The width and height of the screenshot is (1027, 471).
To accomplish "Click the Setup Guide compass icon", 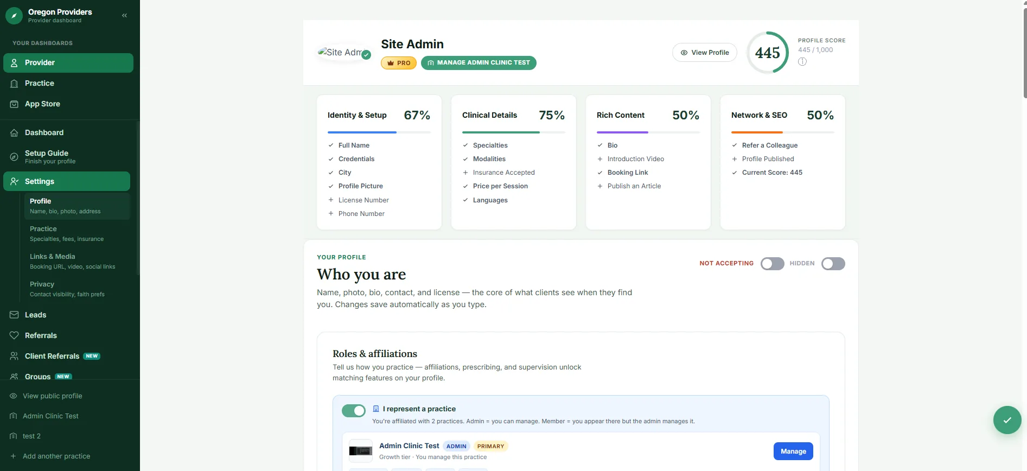I will (14, 157).
